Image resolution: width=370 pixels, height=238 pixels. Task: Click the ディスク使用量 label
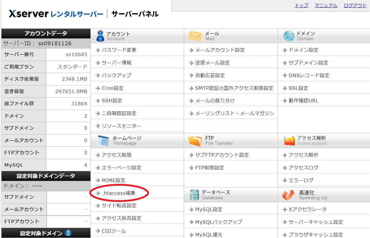coord(21,79)
